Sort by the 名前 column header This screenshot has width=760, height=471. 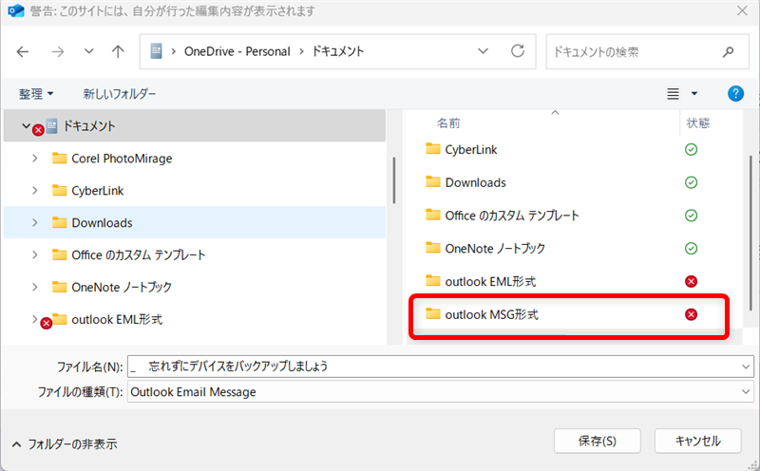point(448,123)
